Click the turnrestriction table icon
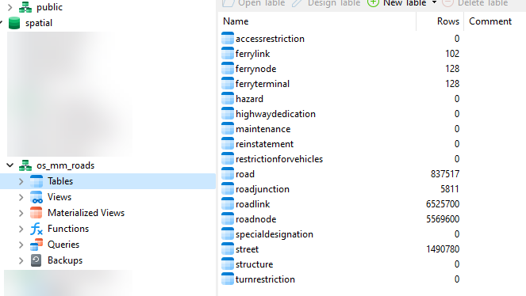The width and height of the screenshot is (526, 296). point(228,279)
